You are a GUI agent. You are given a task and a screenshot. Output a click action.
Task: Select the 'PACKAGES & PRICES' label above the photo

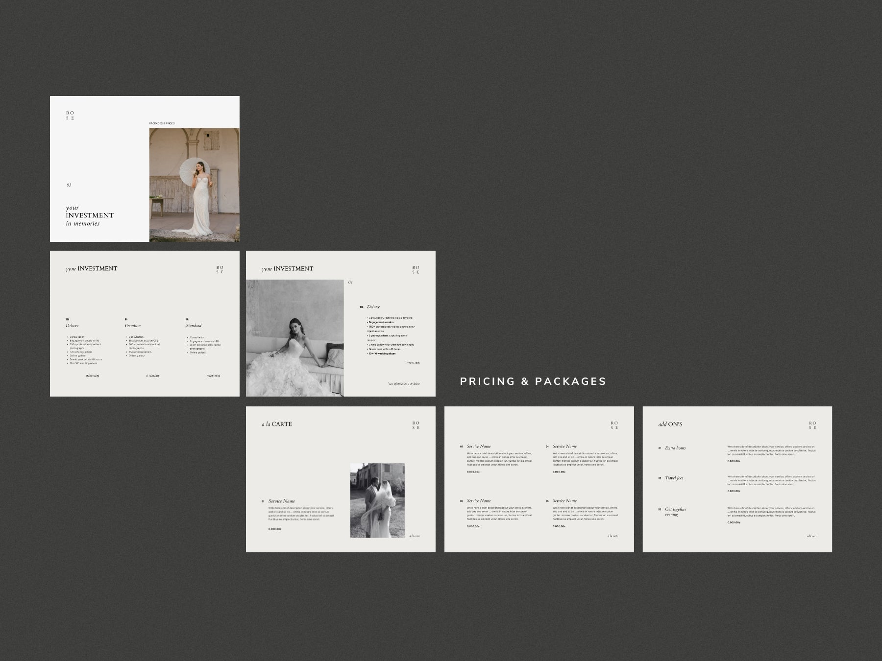point(162,123)
